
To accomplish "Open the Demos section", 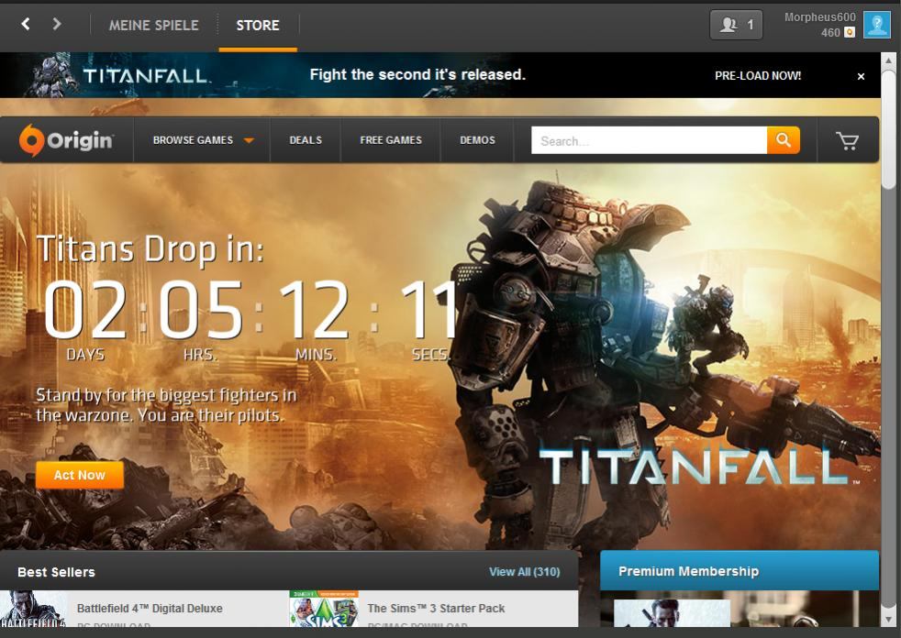I will point(477,140).
